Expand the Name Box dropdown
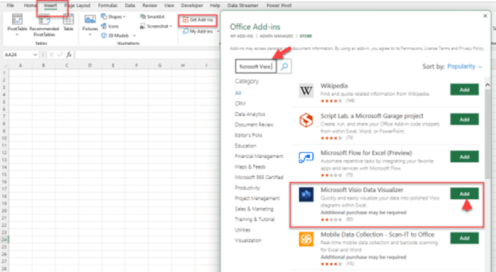Screen dimensions: 496x272 (35, 55)
